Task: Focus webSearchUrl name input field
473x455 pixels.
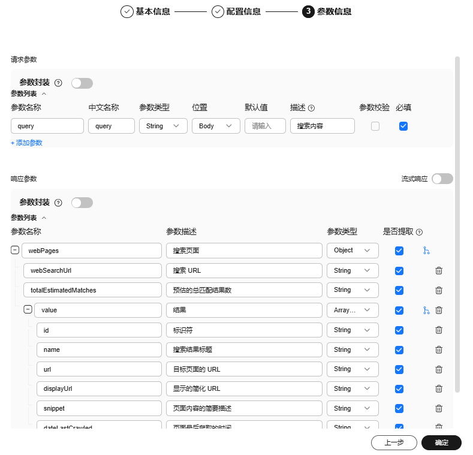Action: click(x=92, y=270)
